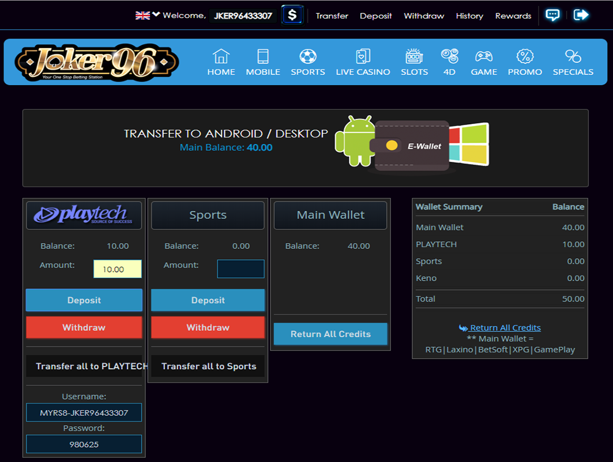Open 4D lottery balls icon

click(449, 57)
